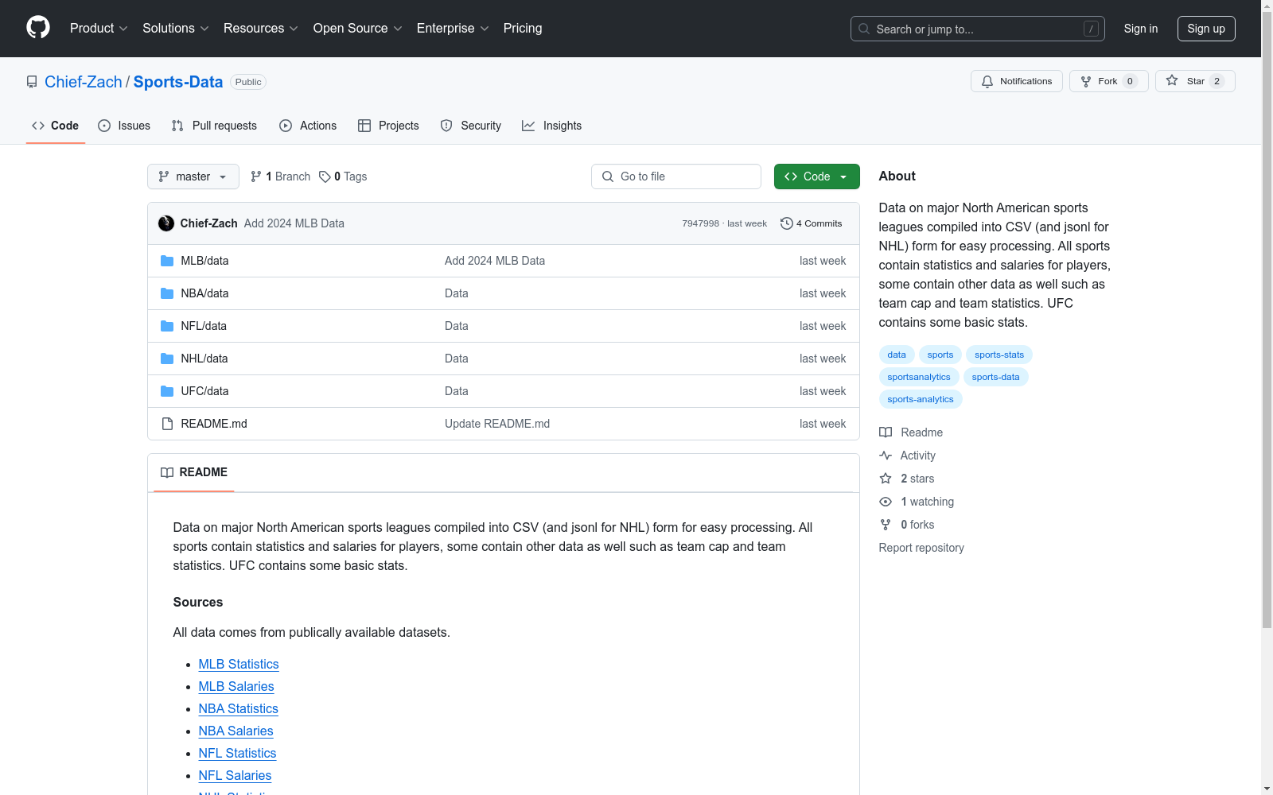
Task: Open the master branch selector
Action: tap(193, 176)
